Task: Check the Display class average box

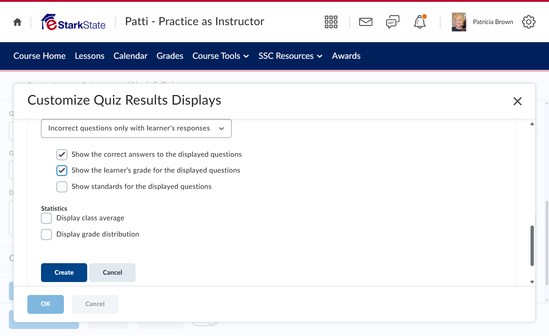Action: coord(46,218)
